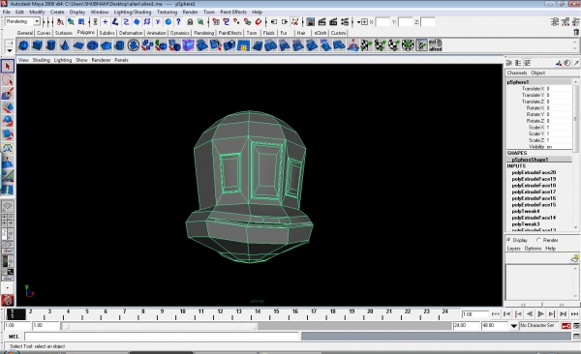Screen dimensions: 581x354
Task: Click the range slider bar
Action: (160, 326)
